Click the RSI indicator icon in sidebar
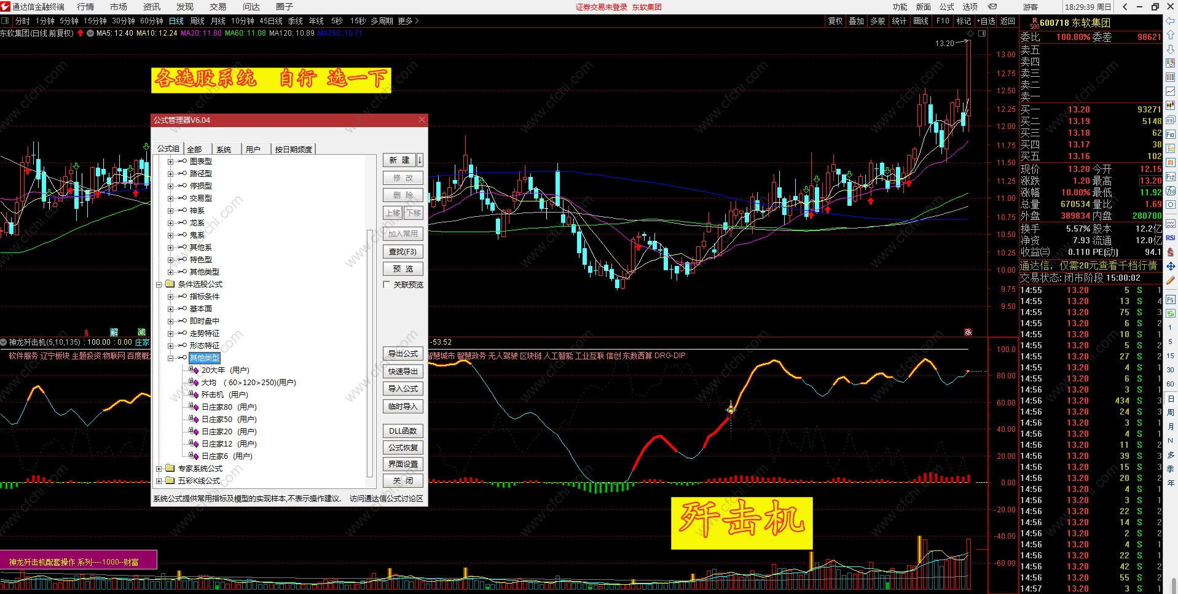Image resolution: width=1178 pixels, height=594 pixels. point(1170,238)
